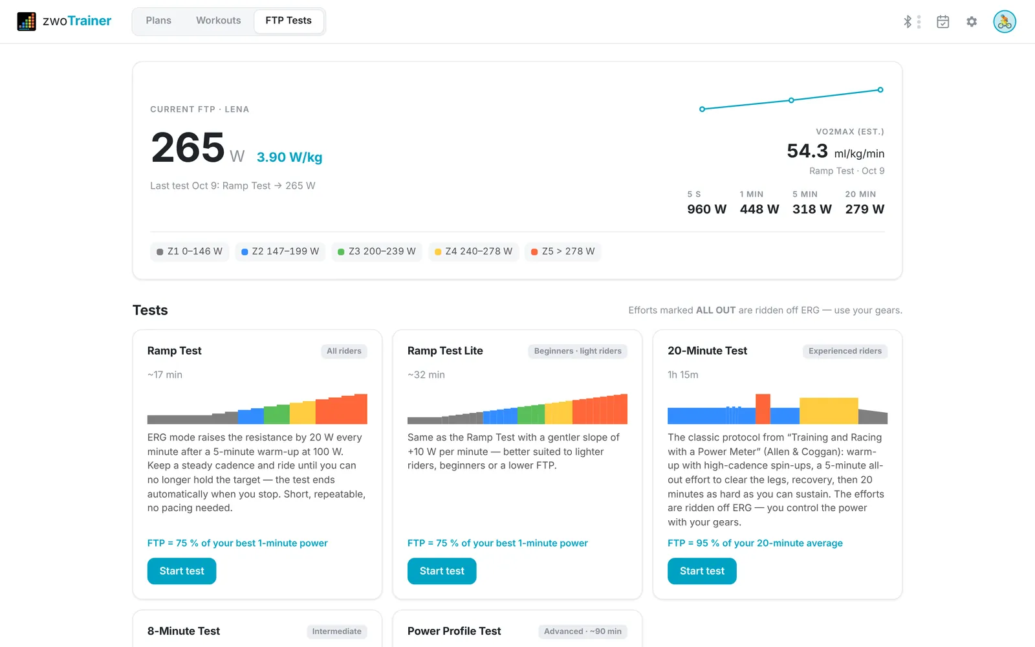The height and width of the screenshot is (647, 1035).
Task: Click the 265 W current FTP value
Action: (x=198, y=148)
